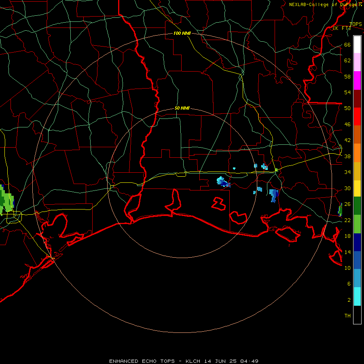Click the light pink legend swatch
This screenshot has width=364, height=364.
click(x=357, y=62)
